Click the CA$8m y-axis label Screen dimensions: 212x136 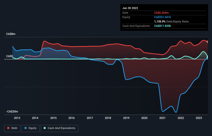tap(11, 34)
